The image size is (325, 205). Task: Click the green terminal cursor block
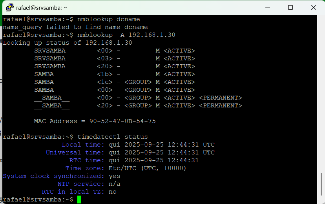[79, 200]
